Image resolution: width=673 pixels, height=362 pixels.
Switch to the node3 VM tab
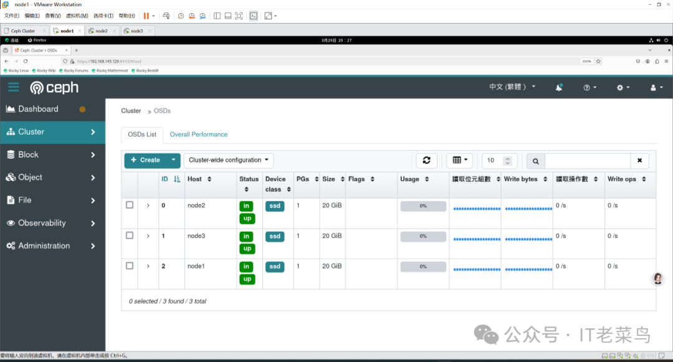coord(137,31)
